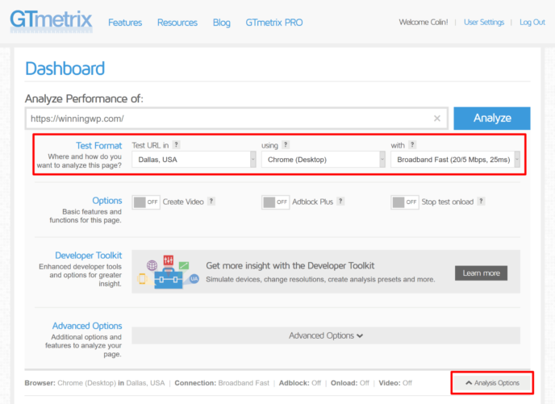
Task: Click Get more insight with Developer Toolkit text
Action: (290, 265)
